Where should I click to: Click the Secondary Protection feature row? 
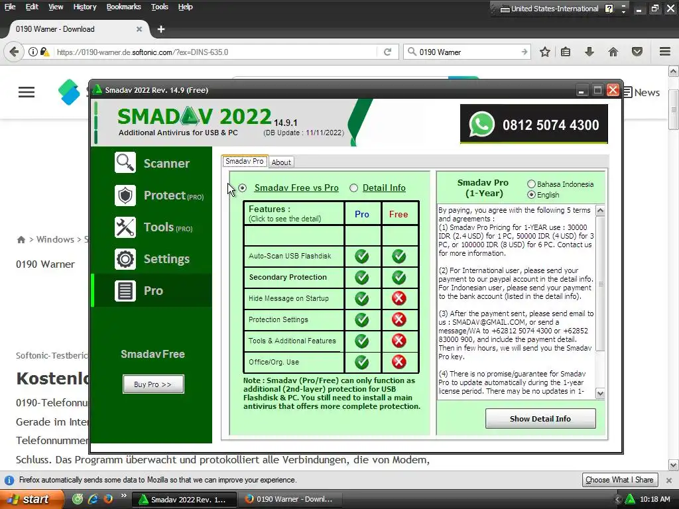(294, 278)
